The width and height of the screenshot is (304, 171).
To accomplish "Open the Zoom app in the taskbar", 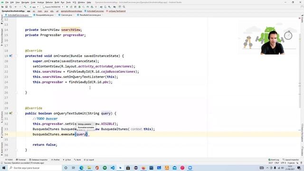I will (190, 168).
